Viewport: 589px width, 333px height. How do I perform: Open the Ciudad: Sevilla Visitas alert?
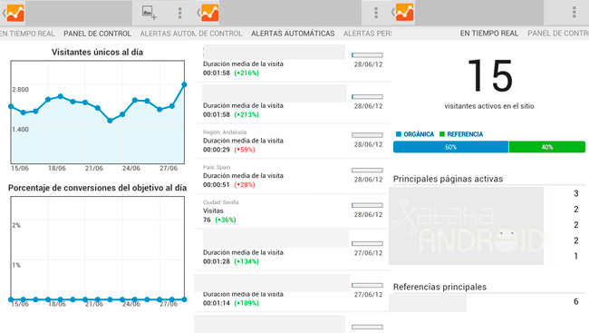point(293,211)
